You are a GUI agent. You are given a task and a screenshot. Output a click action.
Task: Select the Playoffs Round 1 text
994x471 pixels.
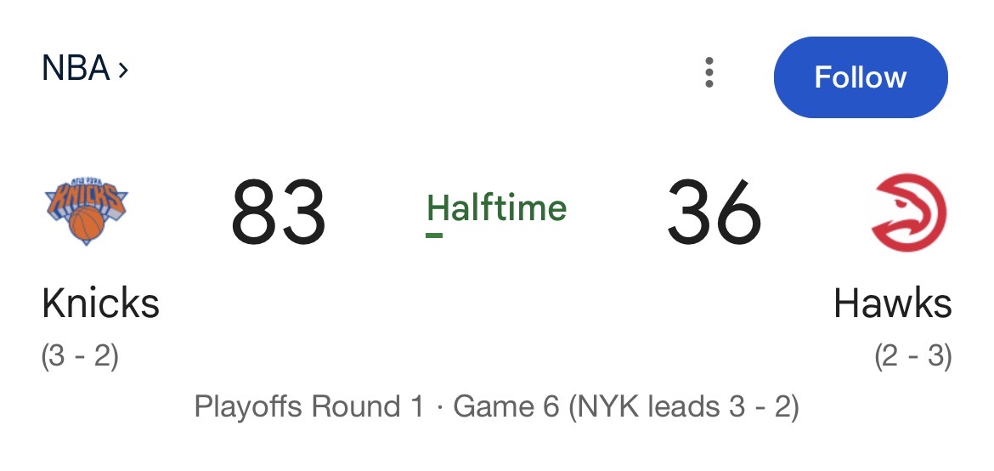click(x=308, y=406)
